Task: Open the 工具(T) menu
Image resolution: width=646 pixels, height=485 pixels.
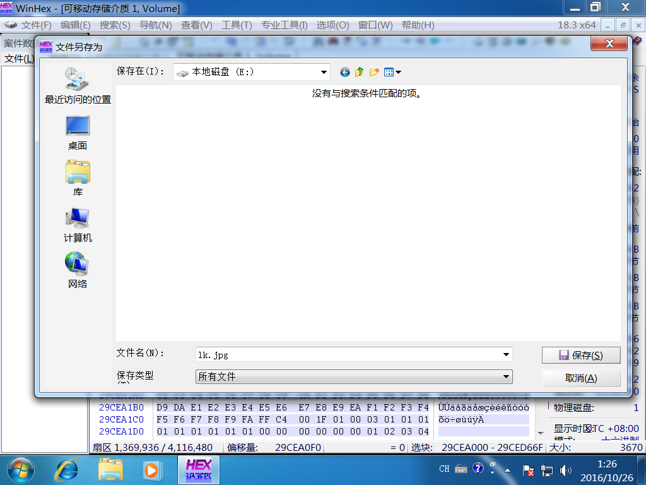Action: pyautogui.click(x=237, y=25)
